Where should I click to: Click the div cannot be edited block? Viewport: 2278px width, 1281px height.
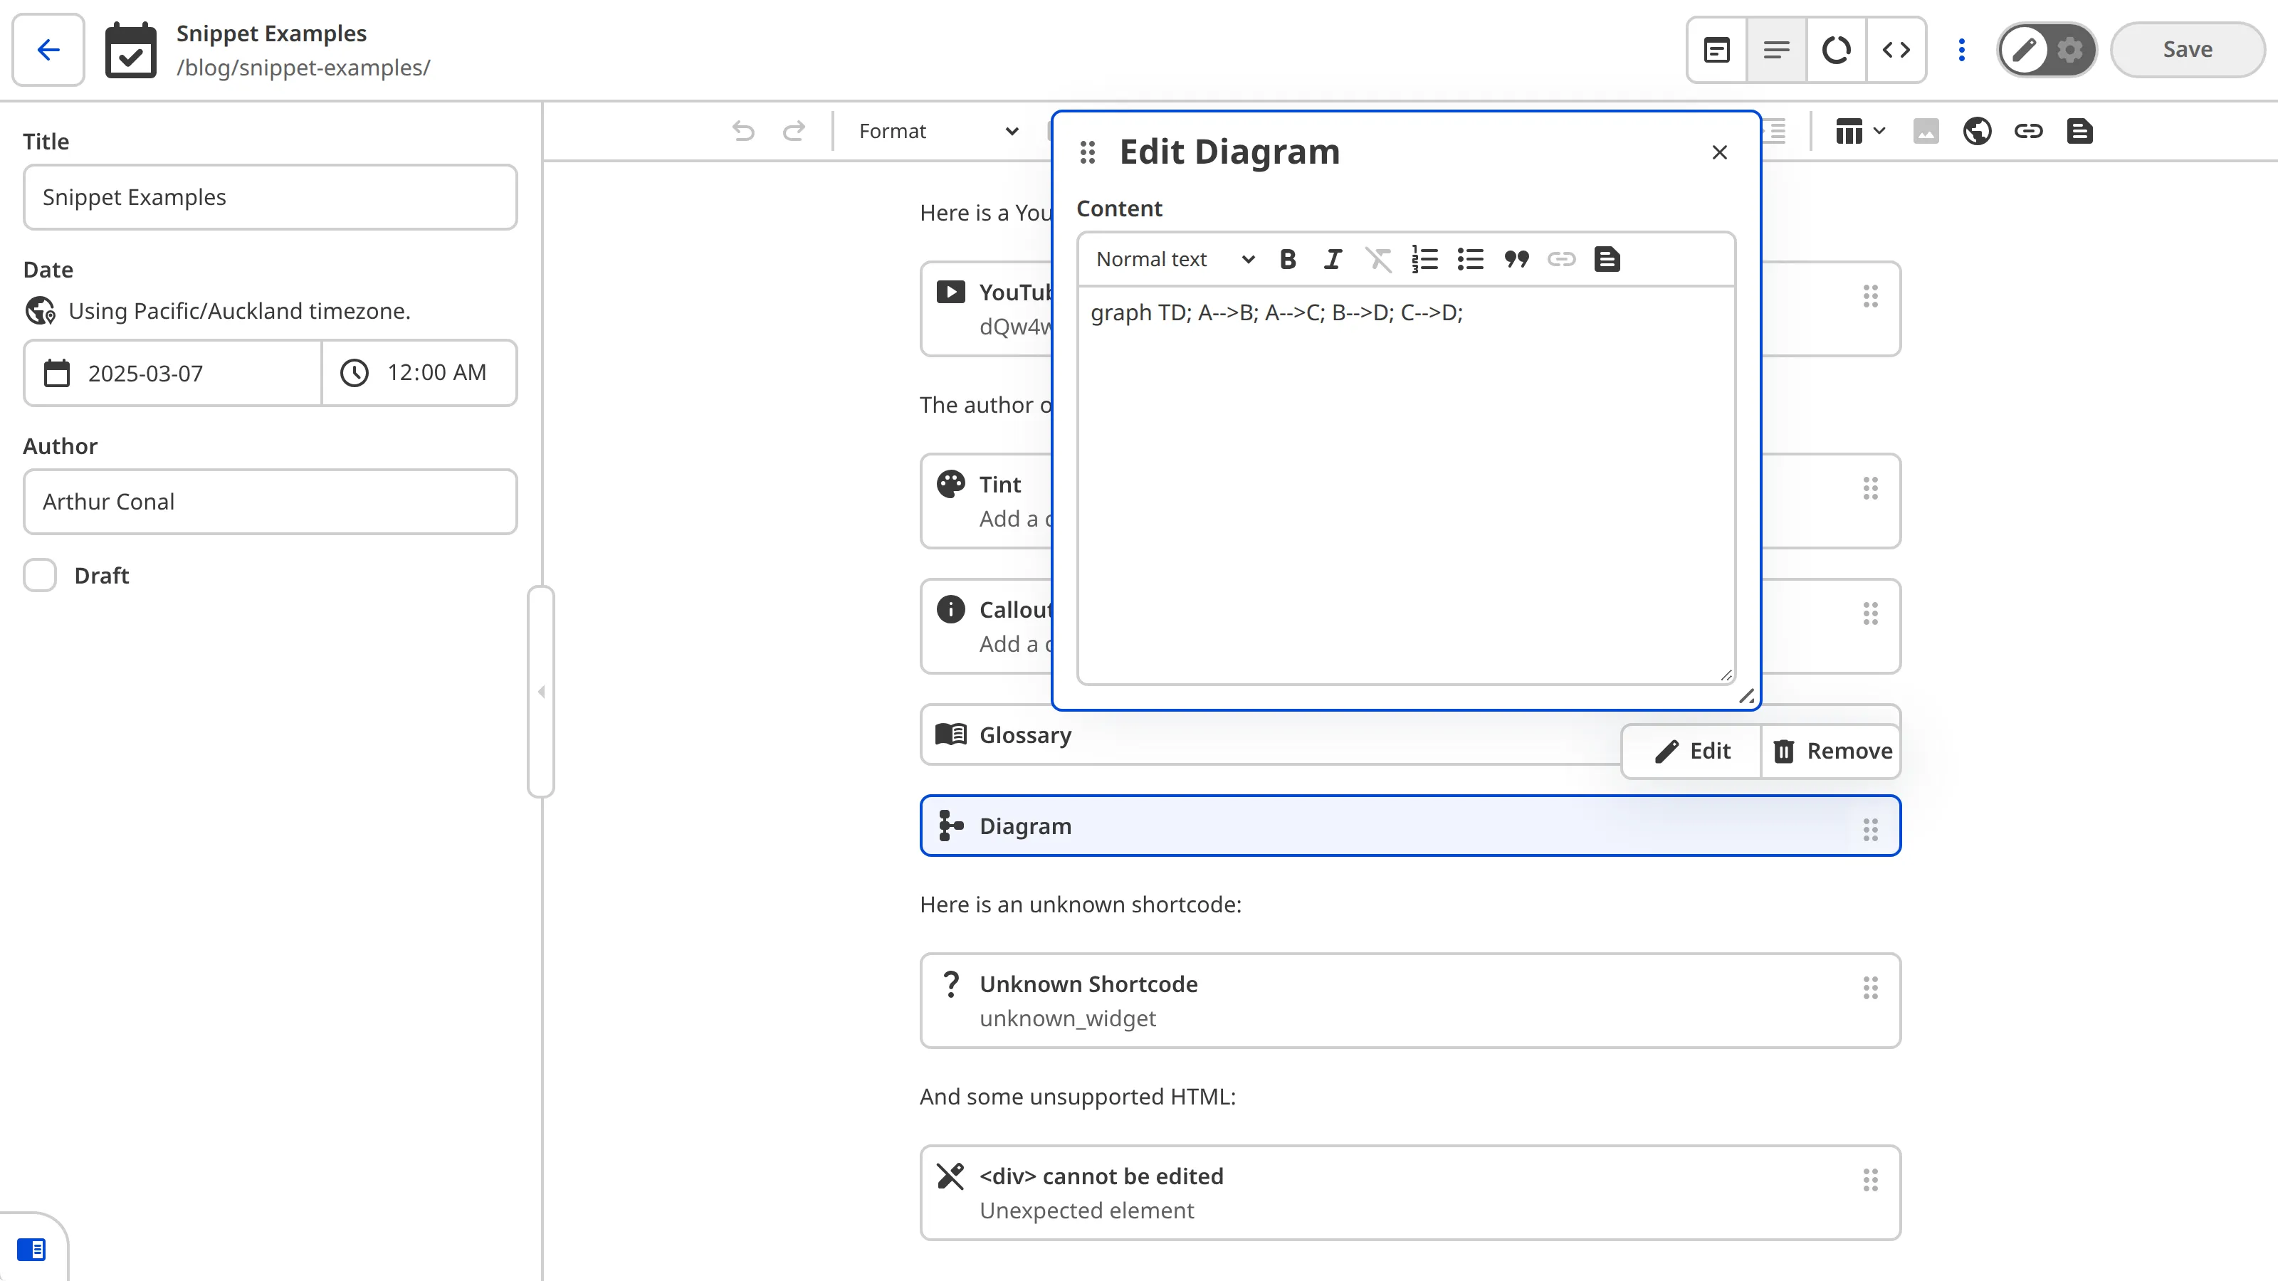coord(1410,1193)
